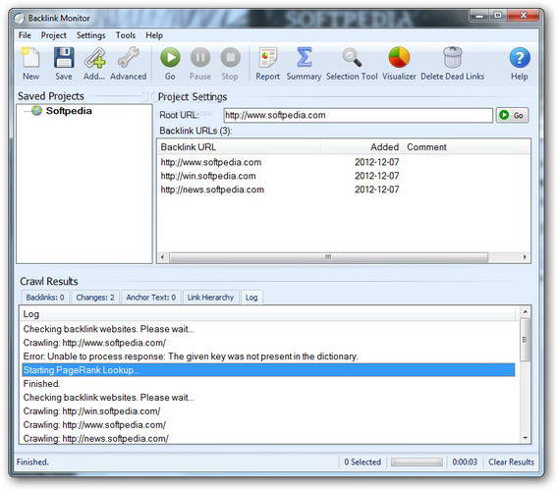
Task: Open the File menu
Action: coord(25,35)
